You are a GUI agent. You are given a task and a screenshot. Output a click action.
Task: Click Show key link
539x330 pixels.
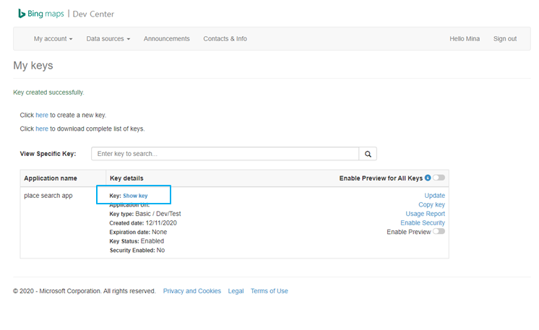(135, 196)
